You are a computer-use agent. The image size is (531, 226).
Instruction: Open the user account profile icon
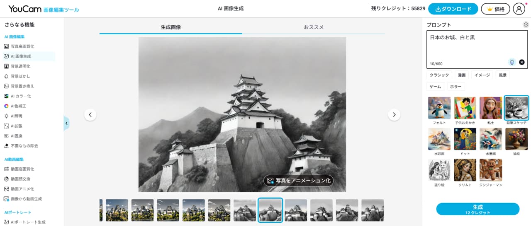pos(519,9)
